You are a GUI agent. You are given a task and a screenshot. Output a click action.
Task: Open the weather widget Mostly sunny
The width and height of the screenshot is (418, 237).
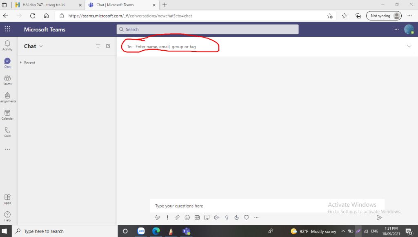(313, 231)
